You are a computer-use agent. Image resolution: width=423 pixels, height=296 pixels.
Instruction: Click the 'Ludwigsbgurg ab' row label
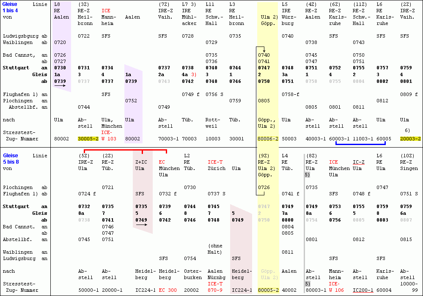pyautogui.click(x=25, y=36)
